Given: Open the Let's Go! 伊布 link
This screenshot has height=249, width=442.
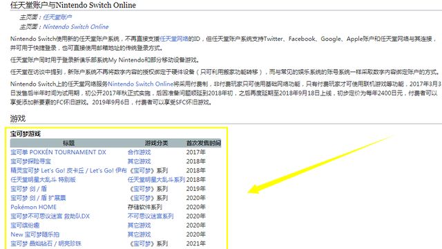Looking at the screenshot, I should (x=108, y=171).
